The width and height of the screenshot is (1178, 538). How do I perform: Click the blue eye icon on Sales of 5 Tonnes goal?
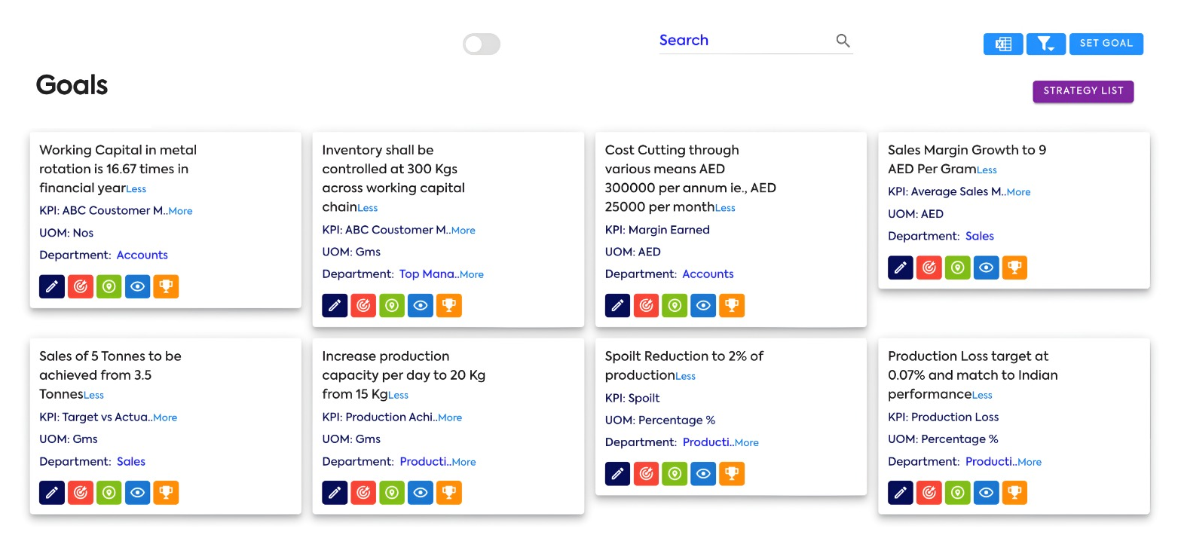(137, 493)
